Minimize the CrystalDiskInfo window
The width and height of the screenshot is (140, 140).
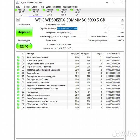(107, 3)
